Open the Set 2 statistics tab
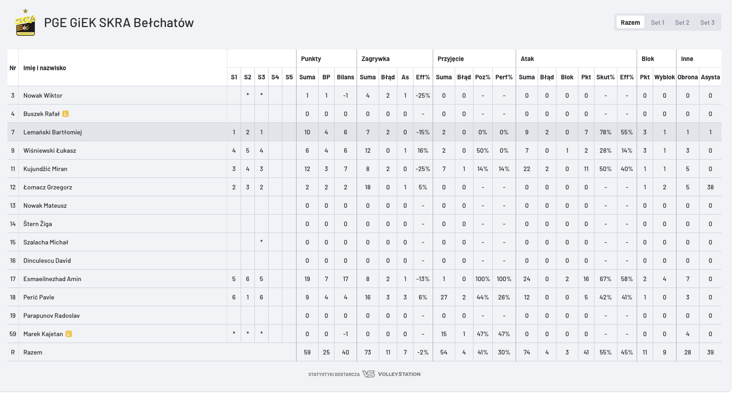 pos(682,22)
